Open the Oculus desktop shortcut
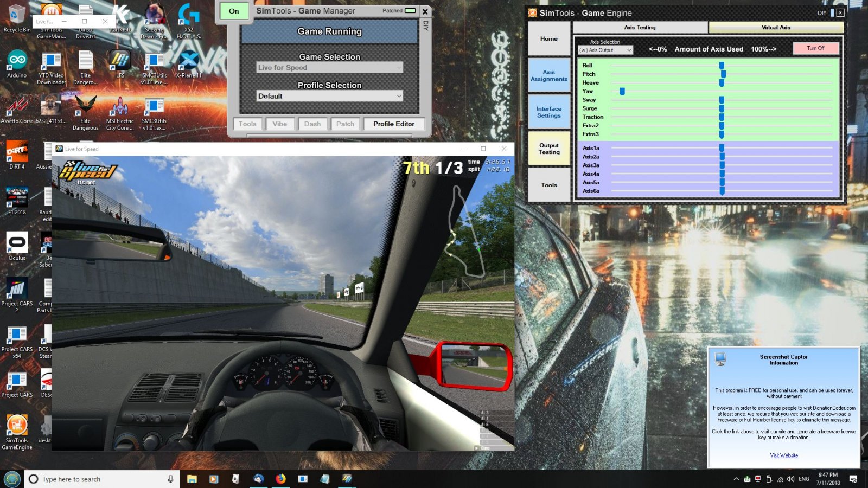 click(17, 246)
